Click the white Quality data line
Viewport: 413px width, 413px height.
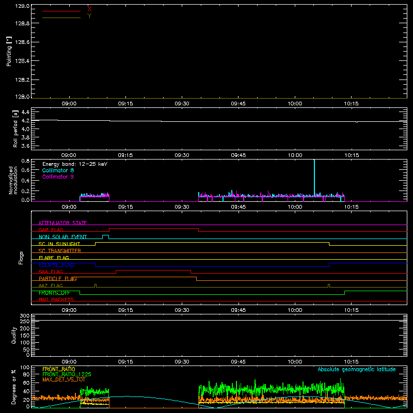point(219,321)
